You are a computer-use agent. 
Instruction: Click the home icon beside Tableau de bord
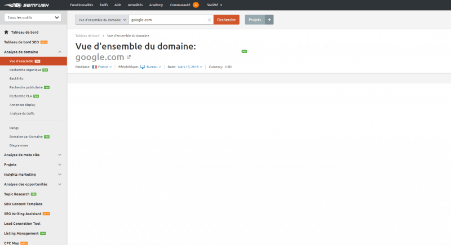point(6,32)
